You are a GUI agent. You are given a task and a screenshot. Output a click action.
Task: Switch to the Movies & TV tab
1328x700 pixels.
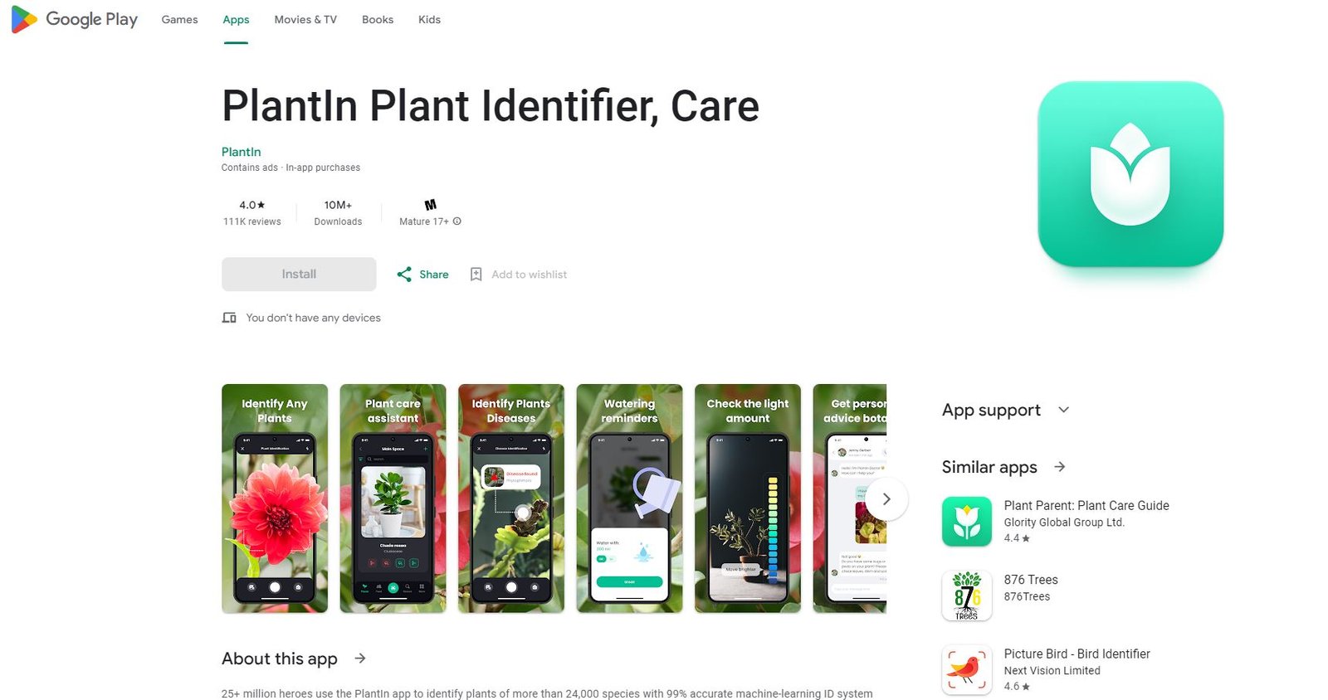tap(305, 20)
